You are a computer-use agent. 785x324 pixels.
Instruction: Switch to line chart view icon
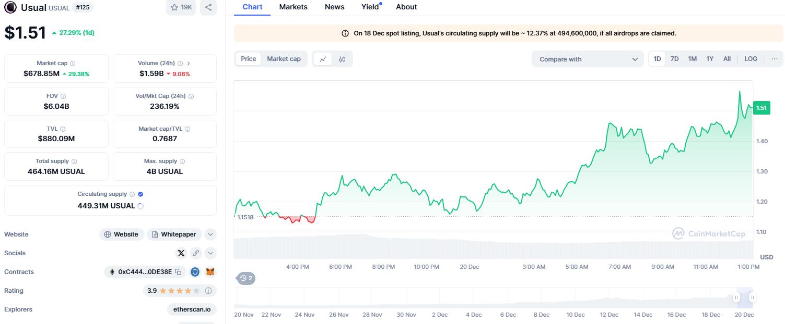coord(323,59)
